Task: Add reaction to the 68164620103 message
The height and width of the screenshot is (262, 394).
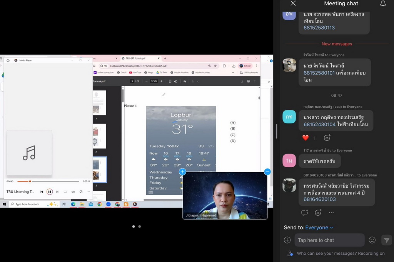Action: (x=318, y=213)
